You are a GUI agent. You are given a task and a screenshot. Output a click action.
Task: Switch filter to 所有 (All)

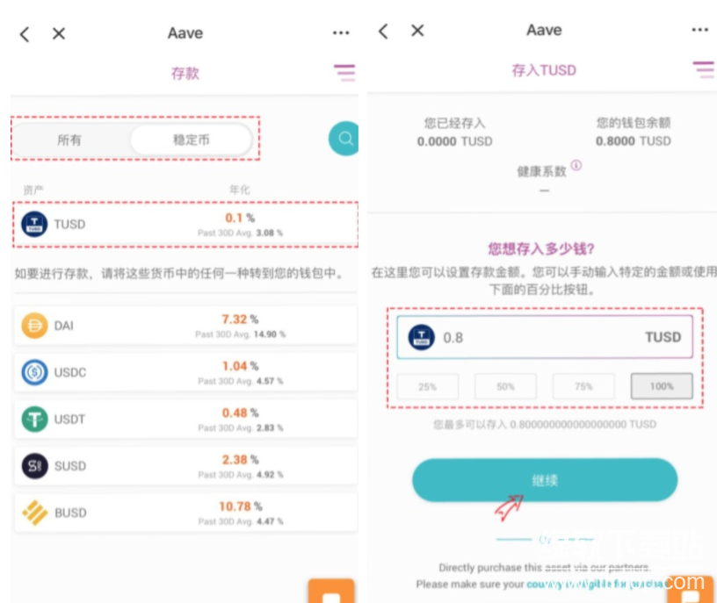(x=69, y=140)
